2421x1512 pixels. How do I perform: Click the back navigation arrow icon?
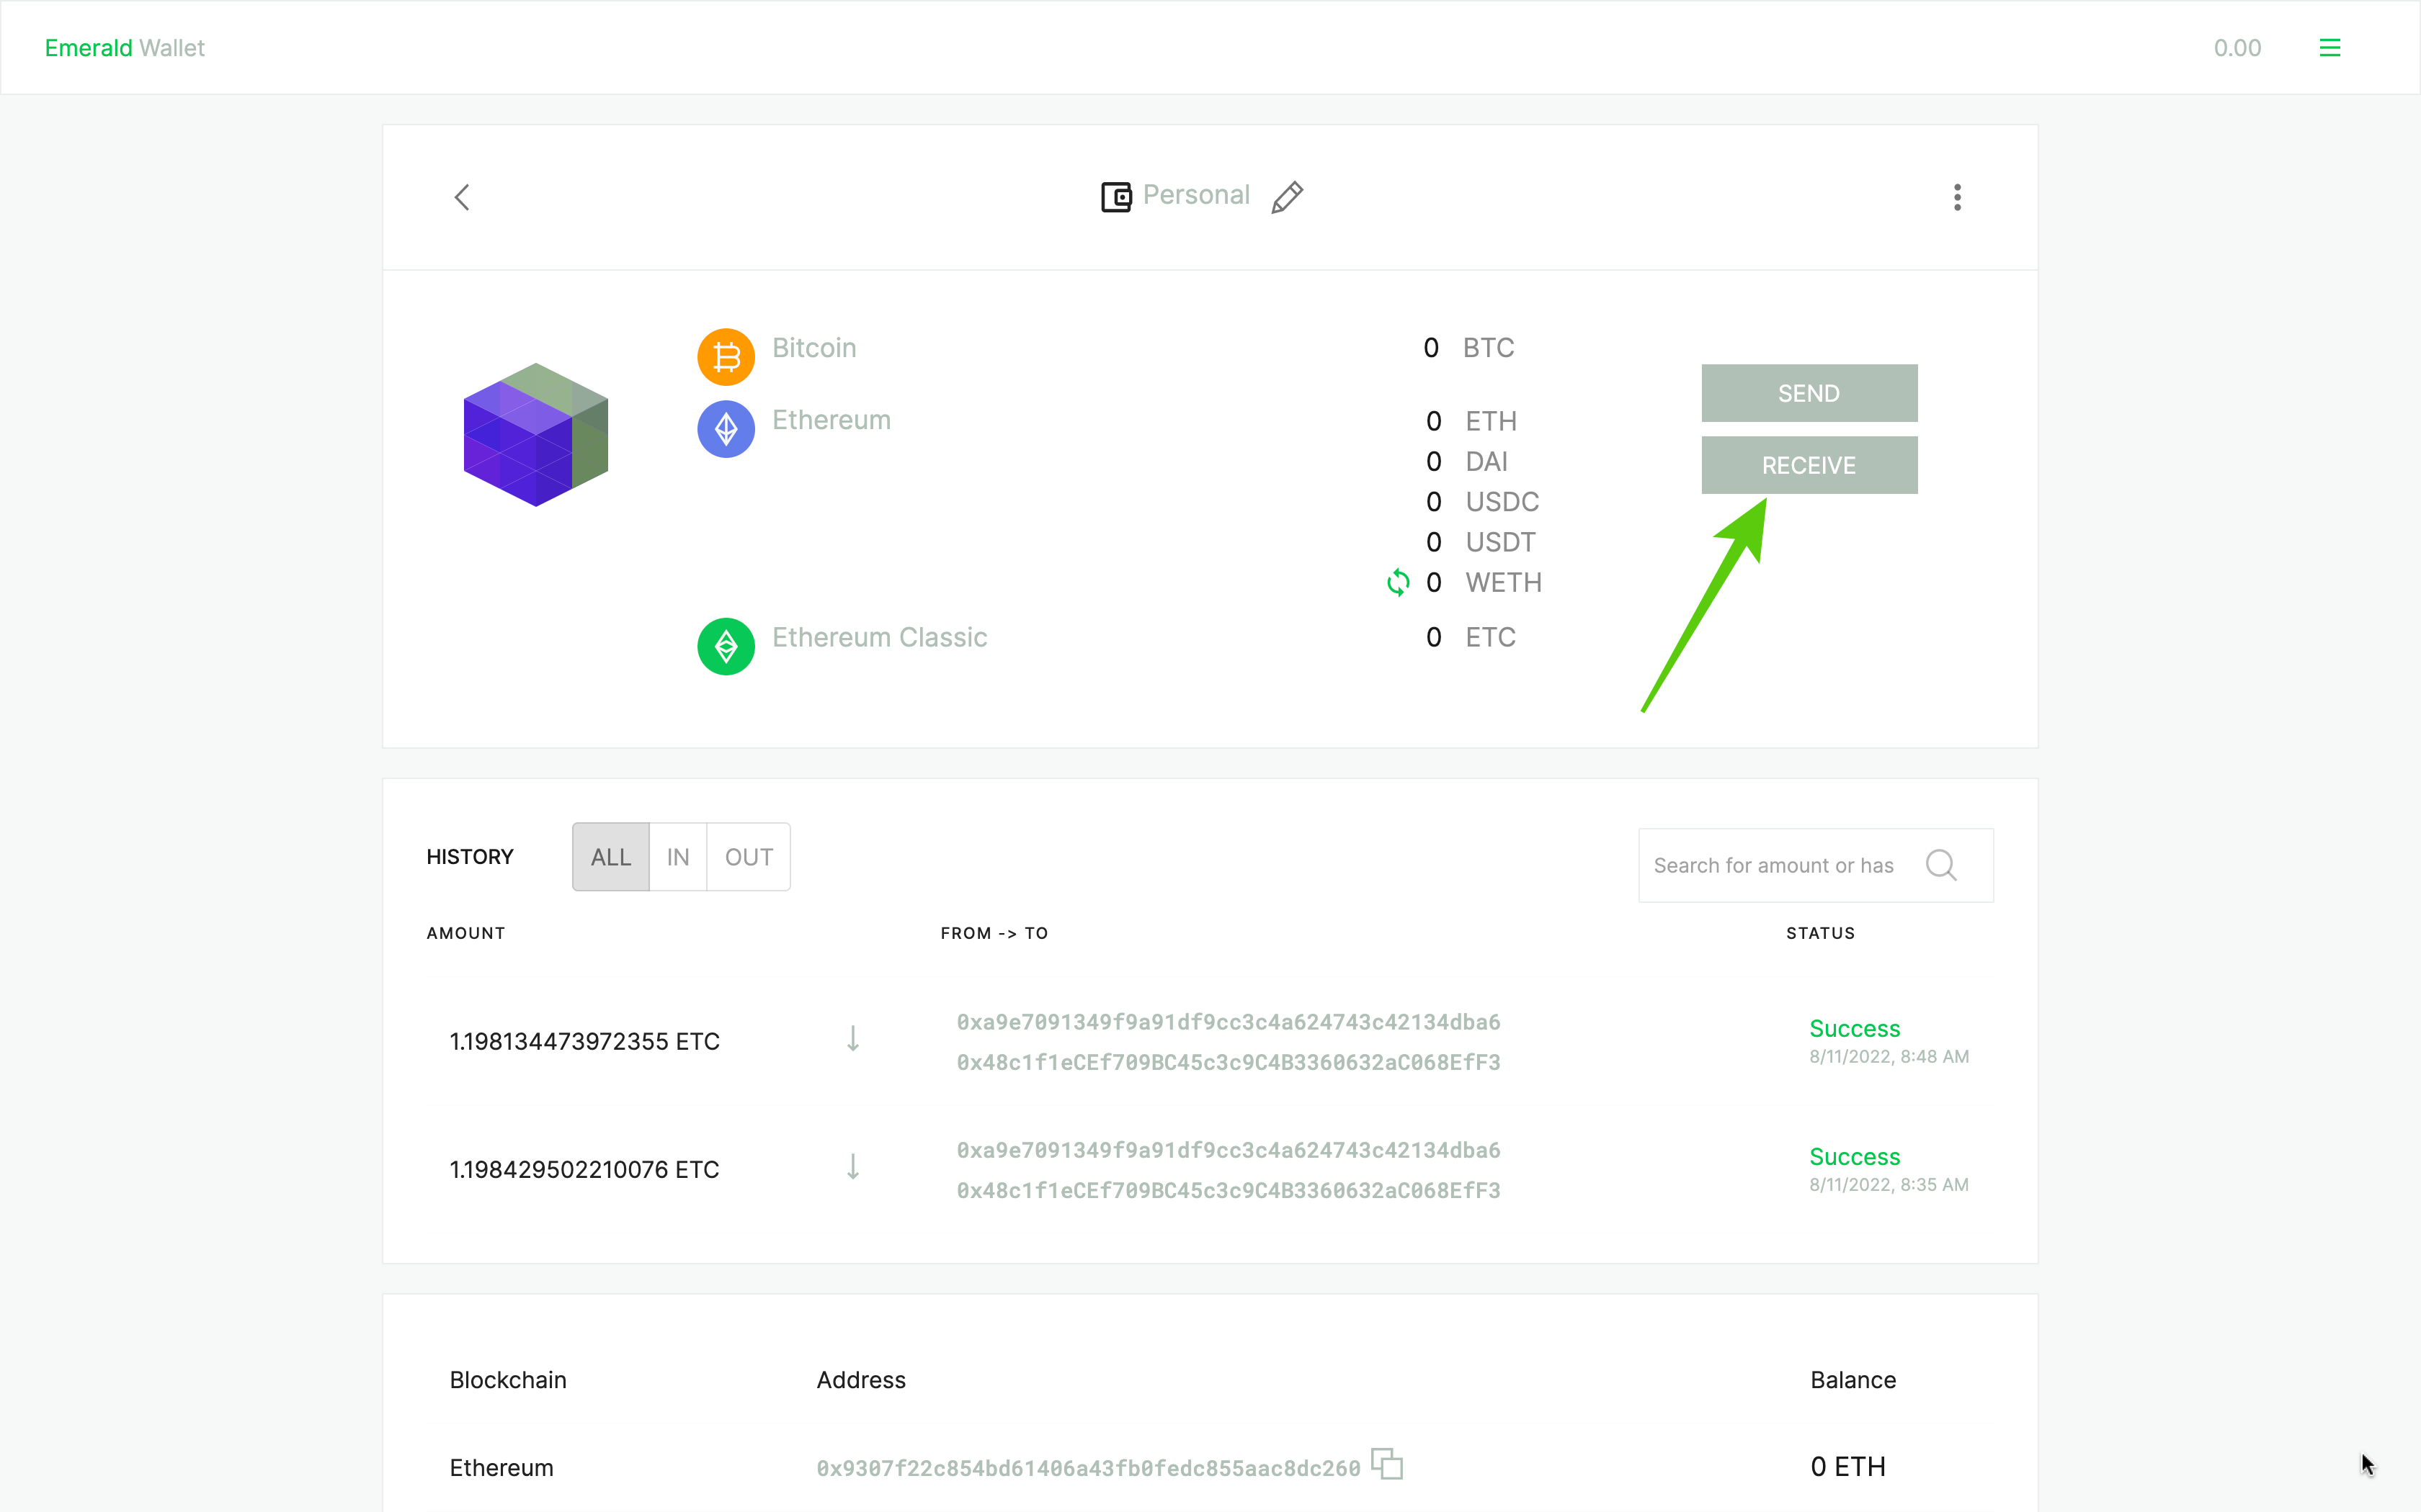(460, 197)
